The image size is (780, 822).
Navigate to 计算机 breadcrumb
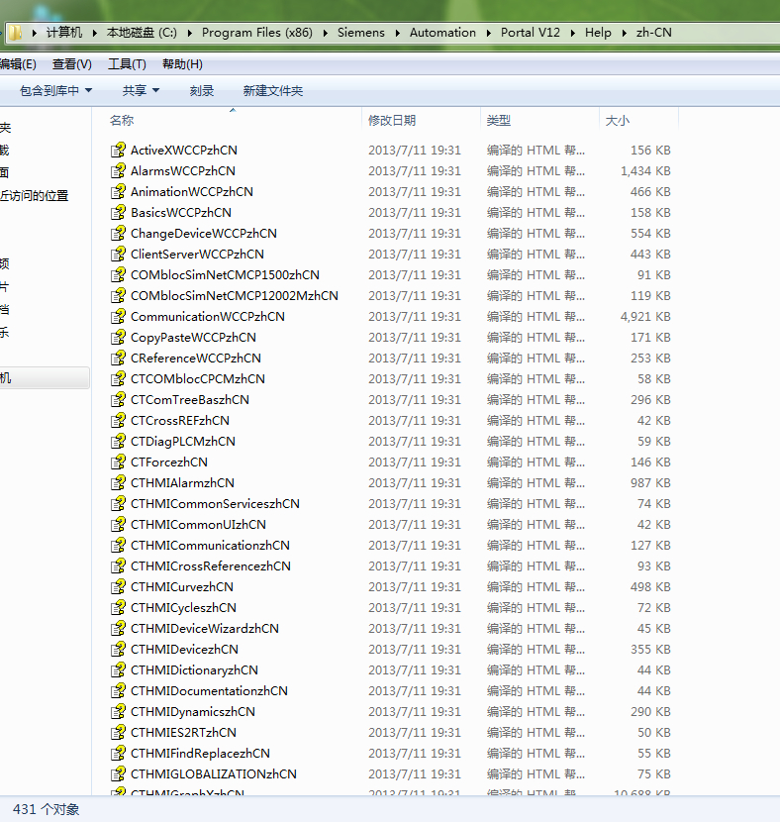click(64, 33)
